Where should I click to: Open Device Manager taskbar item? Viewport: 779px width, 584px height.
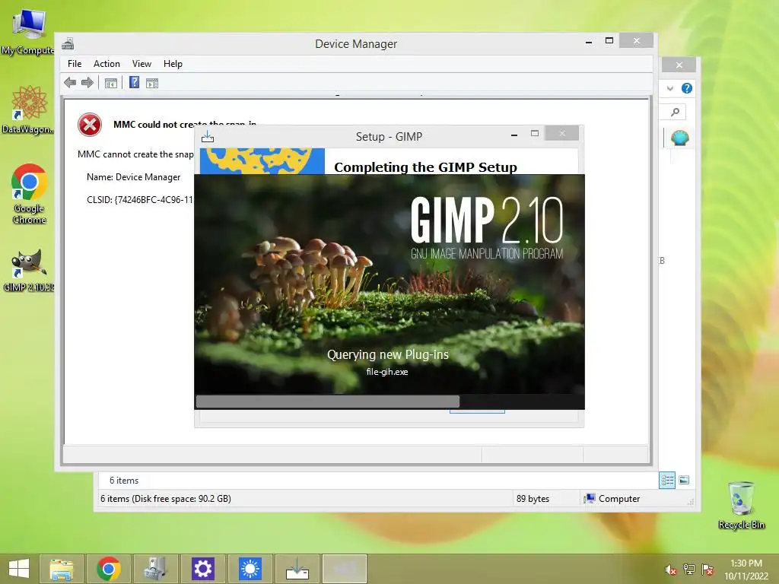(155, 569)
